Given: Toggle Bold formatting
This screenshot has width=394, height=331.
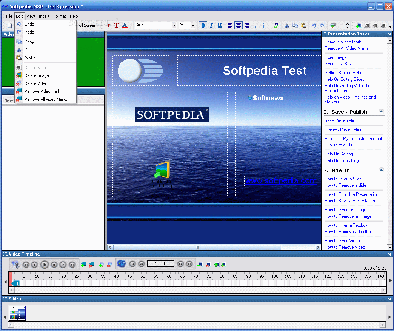Looking at the screenshot, I should 203,25.
